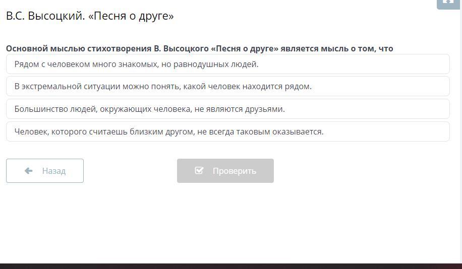Click the 'Назад' text label

click(x=53, y=171)
